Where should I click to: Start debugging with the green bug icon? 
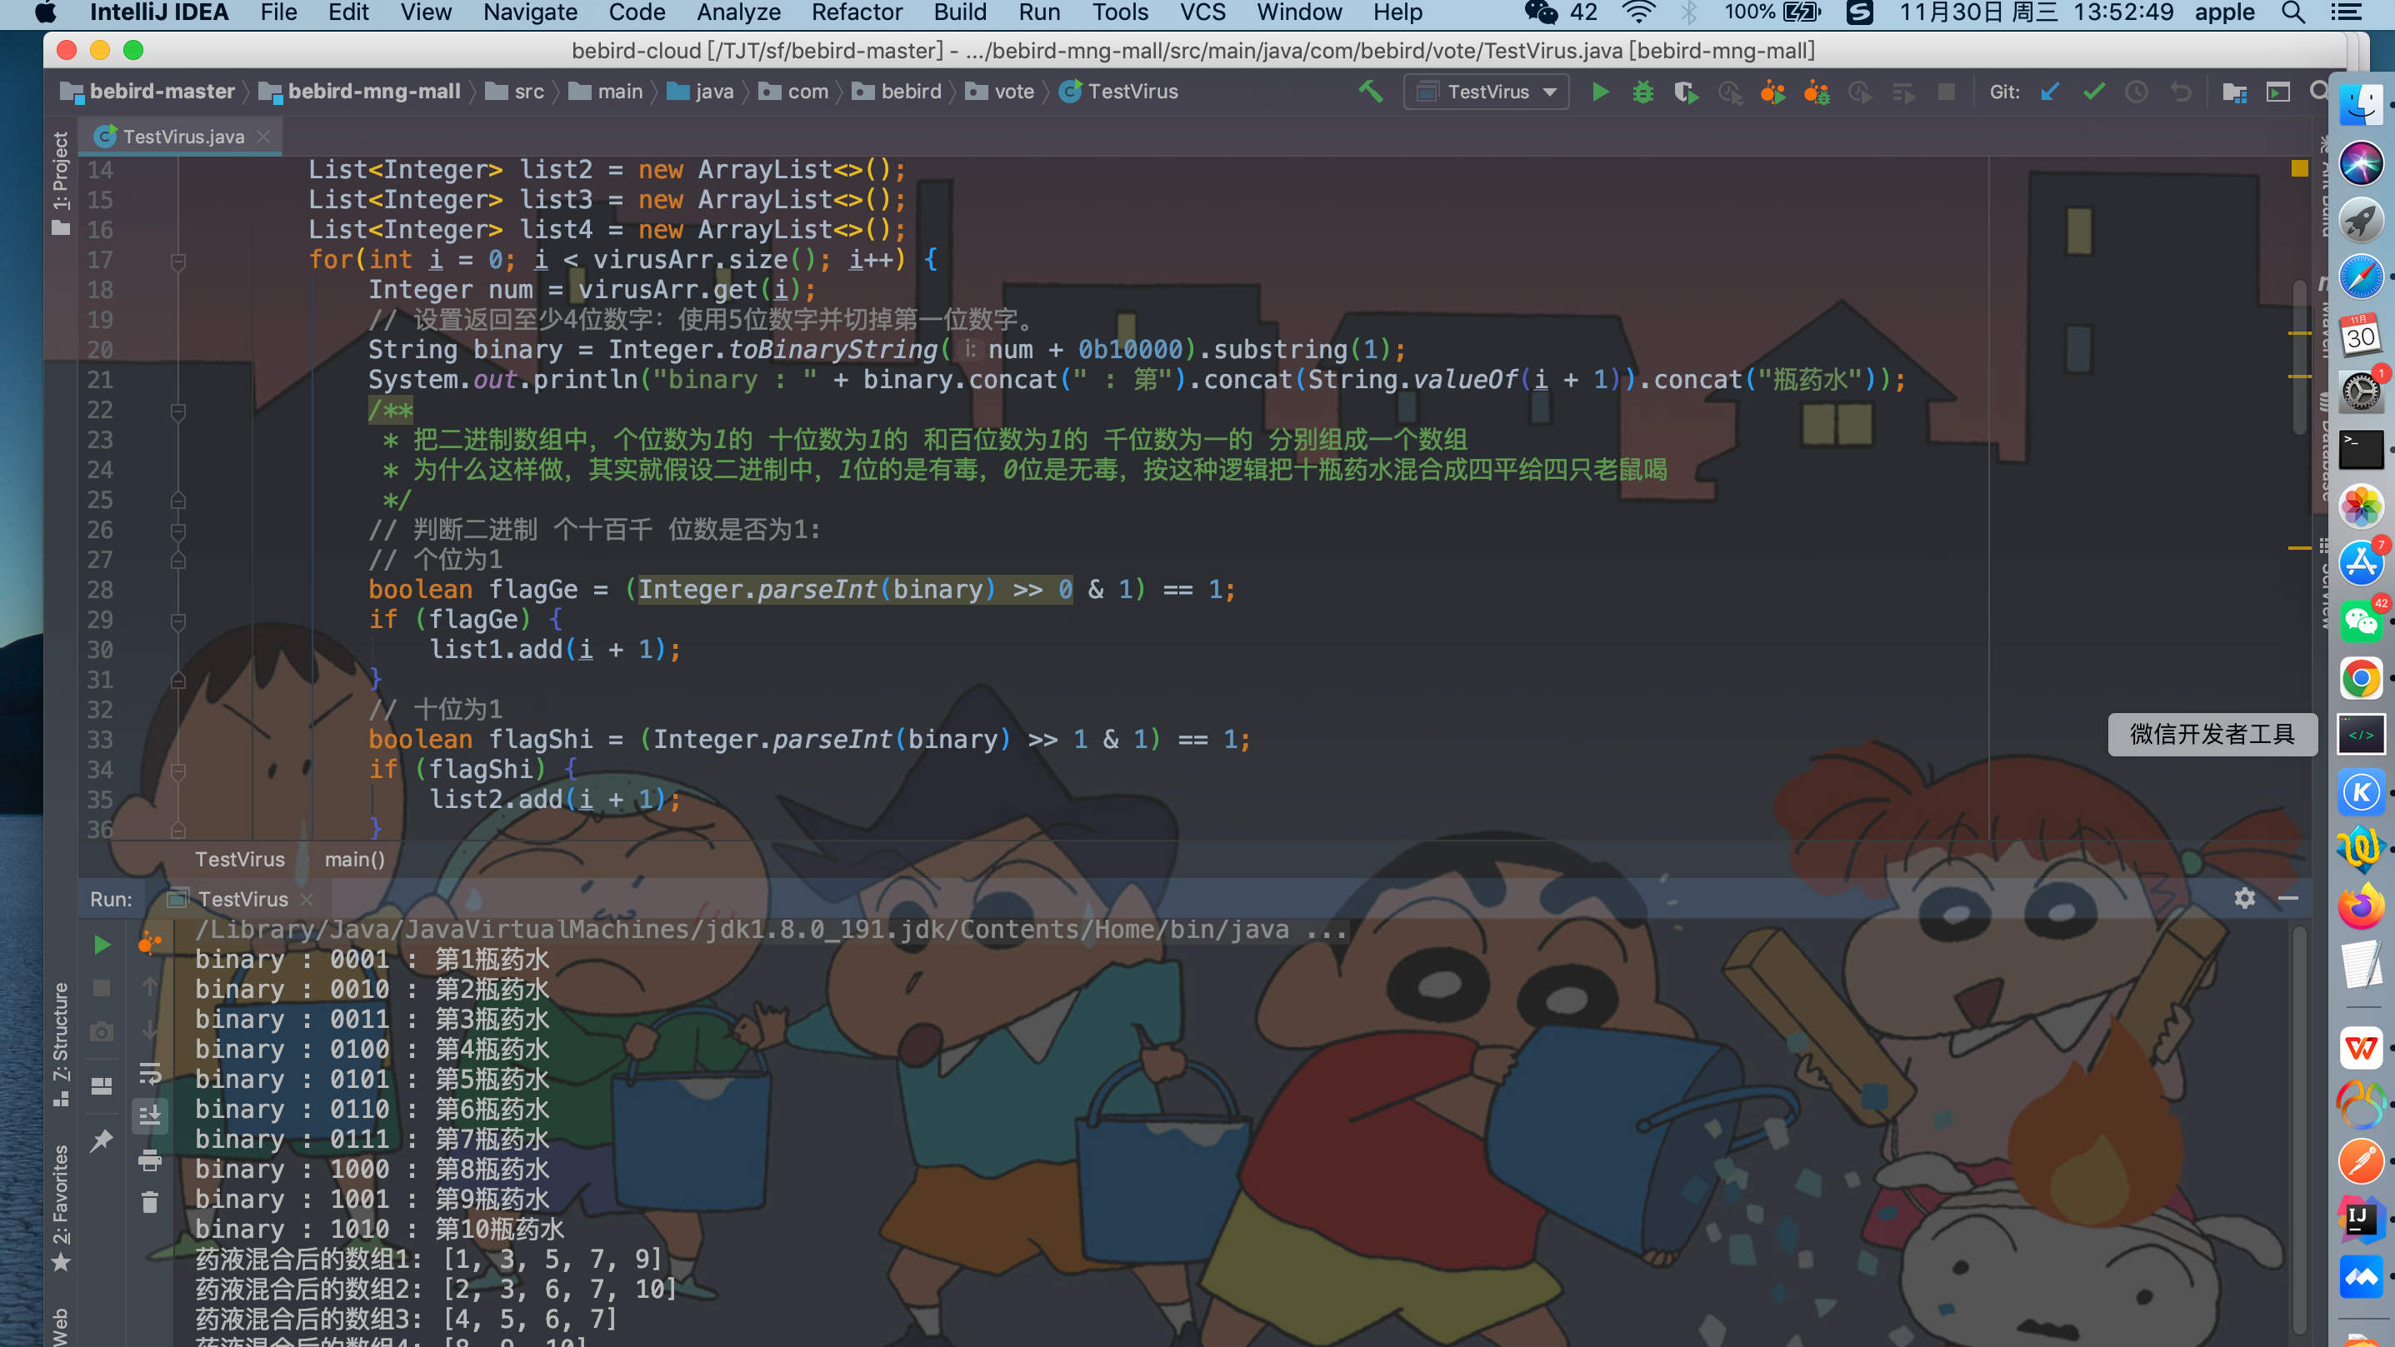(1642, 91)
